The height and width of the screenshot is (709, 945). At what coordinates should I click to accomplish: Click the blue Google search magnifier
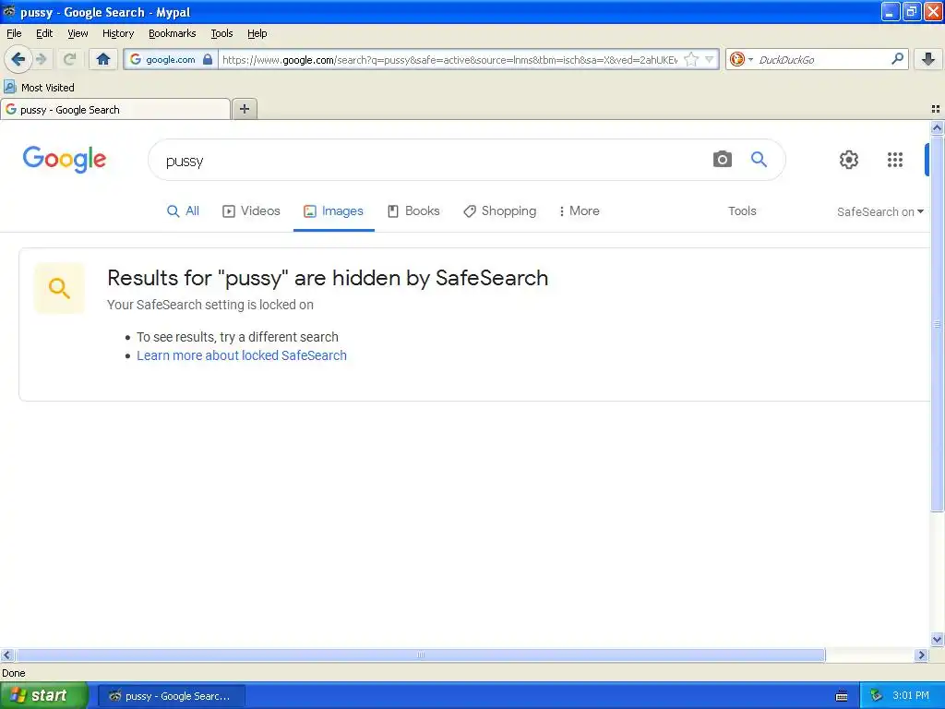(x=759, y=159)
